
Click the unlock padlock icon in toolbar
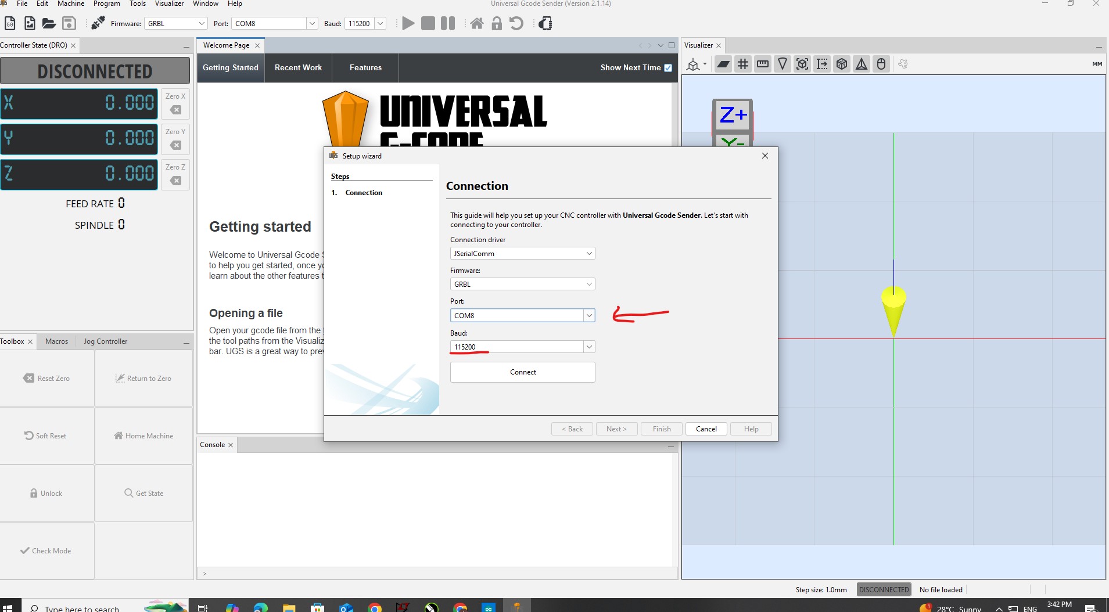pos(497,23)
